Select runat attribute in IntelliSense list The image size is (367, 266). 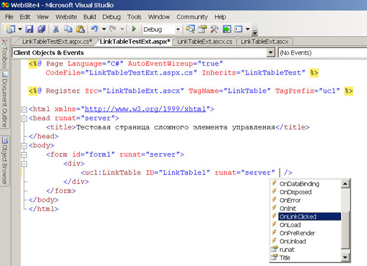(305, 249)
